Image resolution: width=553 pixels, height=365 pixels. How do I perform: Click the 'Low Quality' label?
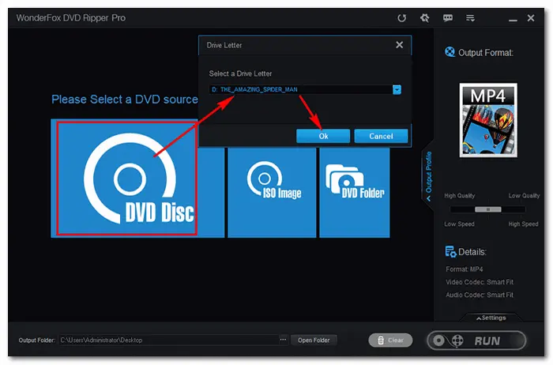pyautogui.click(x=524, y=196)
